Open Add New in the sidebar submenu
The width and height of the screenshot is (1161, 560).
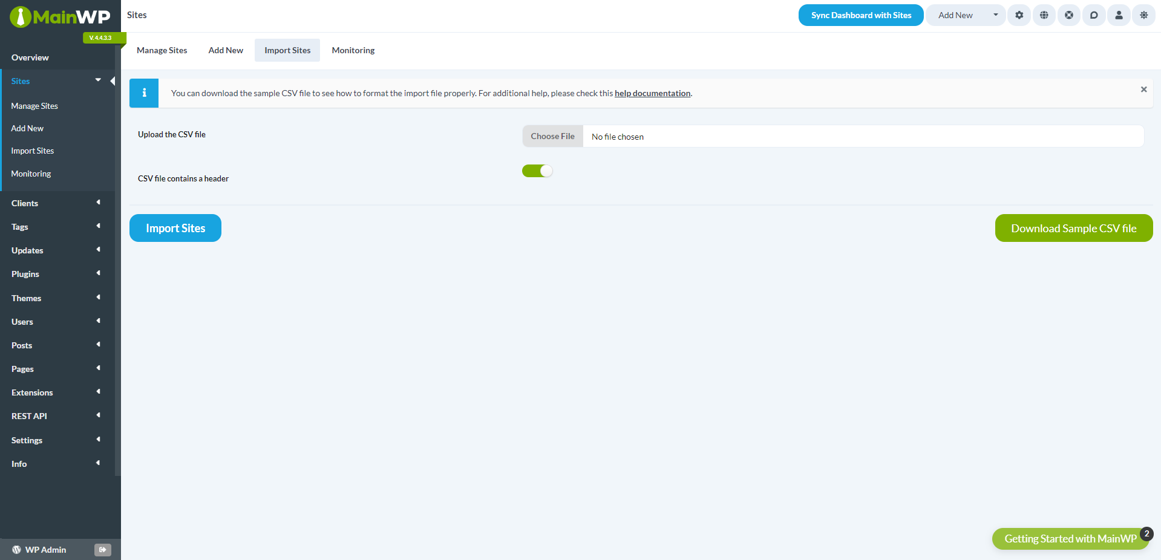pyautogui.click(x=27, y=128)
